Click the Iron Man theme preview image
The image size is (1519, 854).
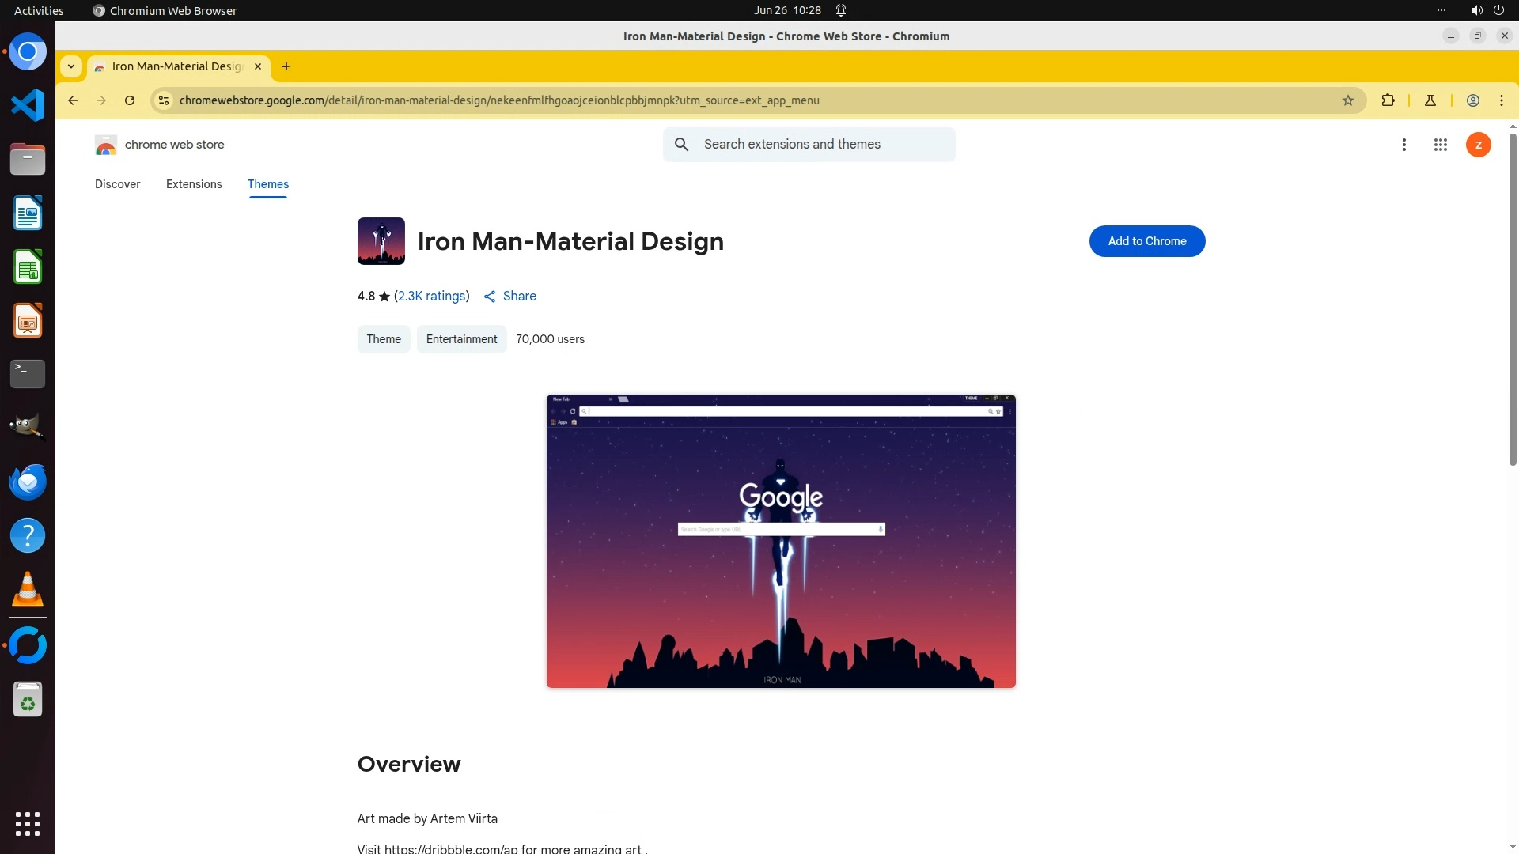point(780,541)
